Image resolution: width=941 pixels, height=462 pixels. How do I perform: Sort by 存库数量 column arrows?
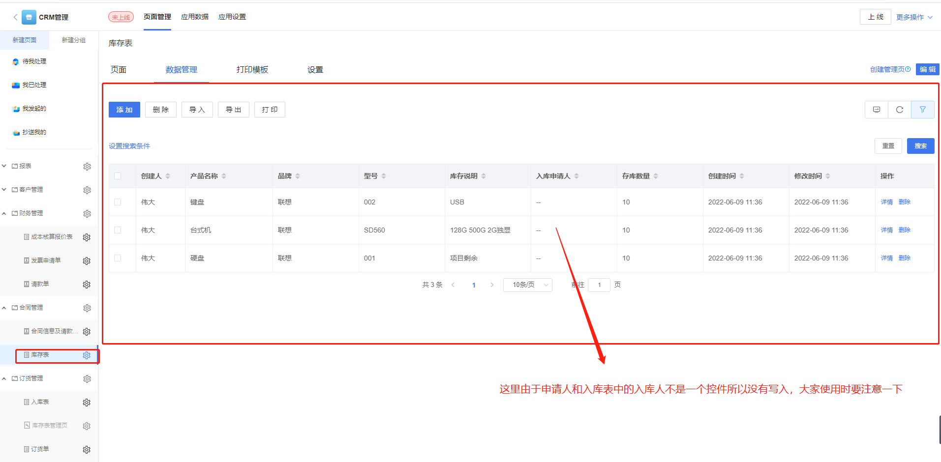pos(656,176)
